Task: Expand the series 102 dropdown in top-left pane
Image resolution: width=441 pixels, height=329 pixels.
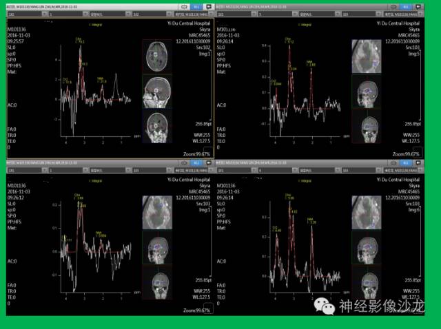Action: (152, 14)
